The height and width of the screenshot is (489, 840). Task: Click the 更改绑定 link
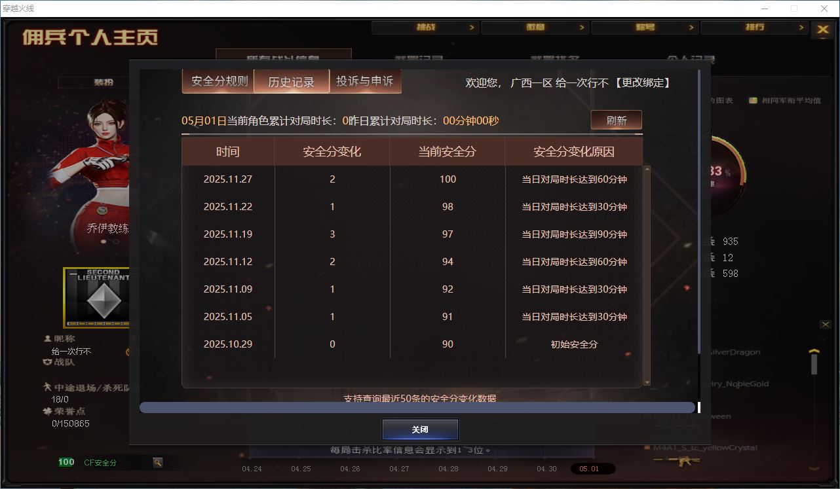click(x=642, y=83)
